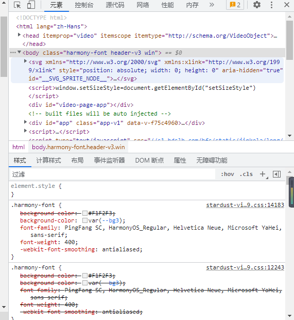Open the DevTools settings gear
The image size is (294, 320).
click(x=257, y=5)
